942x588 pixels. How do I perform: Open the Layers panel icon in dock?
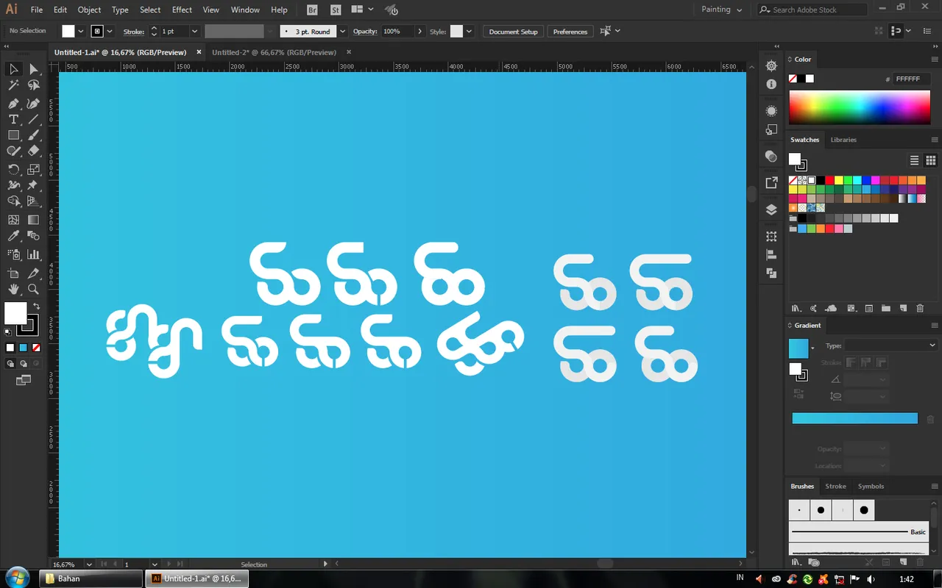[771, 209]
